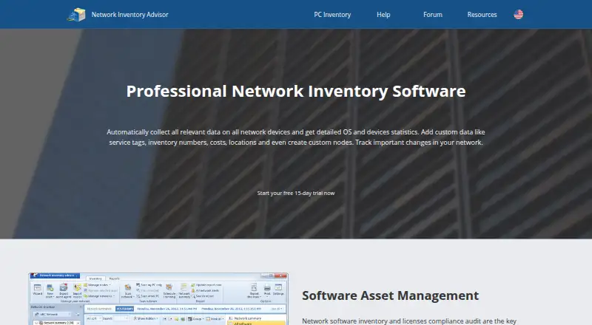Open the Help menu item

383,15
